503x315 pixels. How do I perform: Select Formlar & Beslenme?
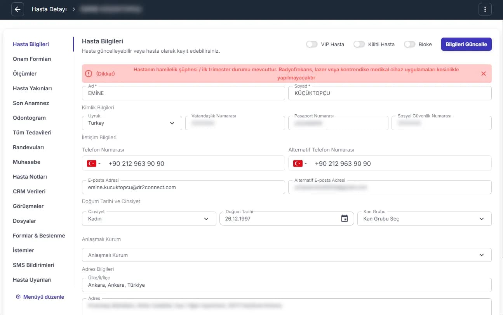[x=39, y=236]
